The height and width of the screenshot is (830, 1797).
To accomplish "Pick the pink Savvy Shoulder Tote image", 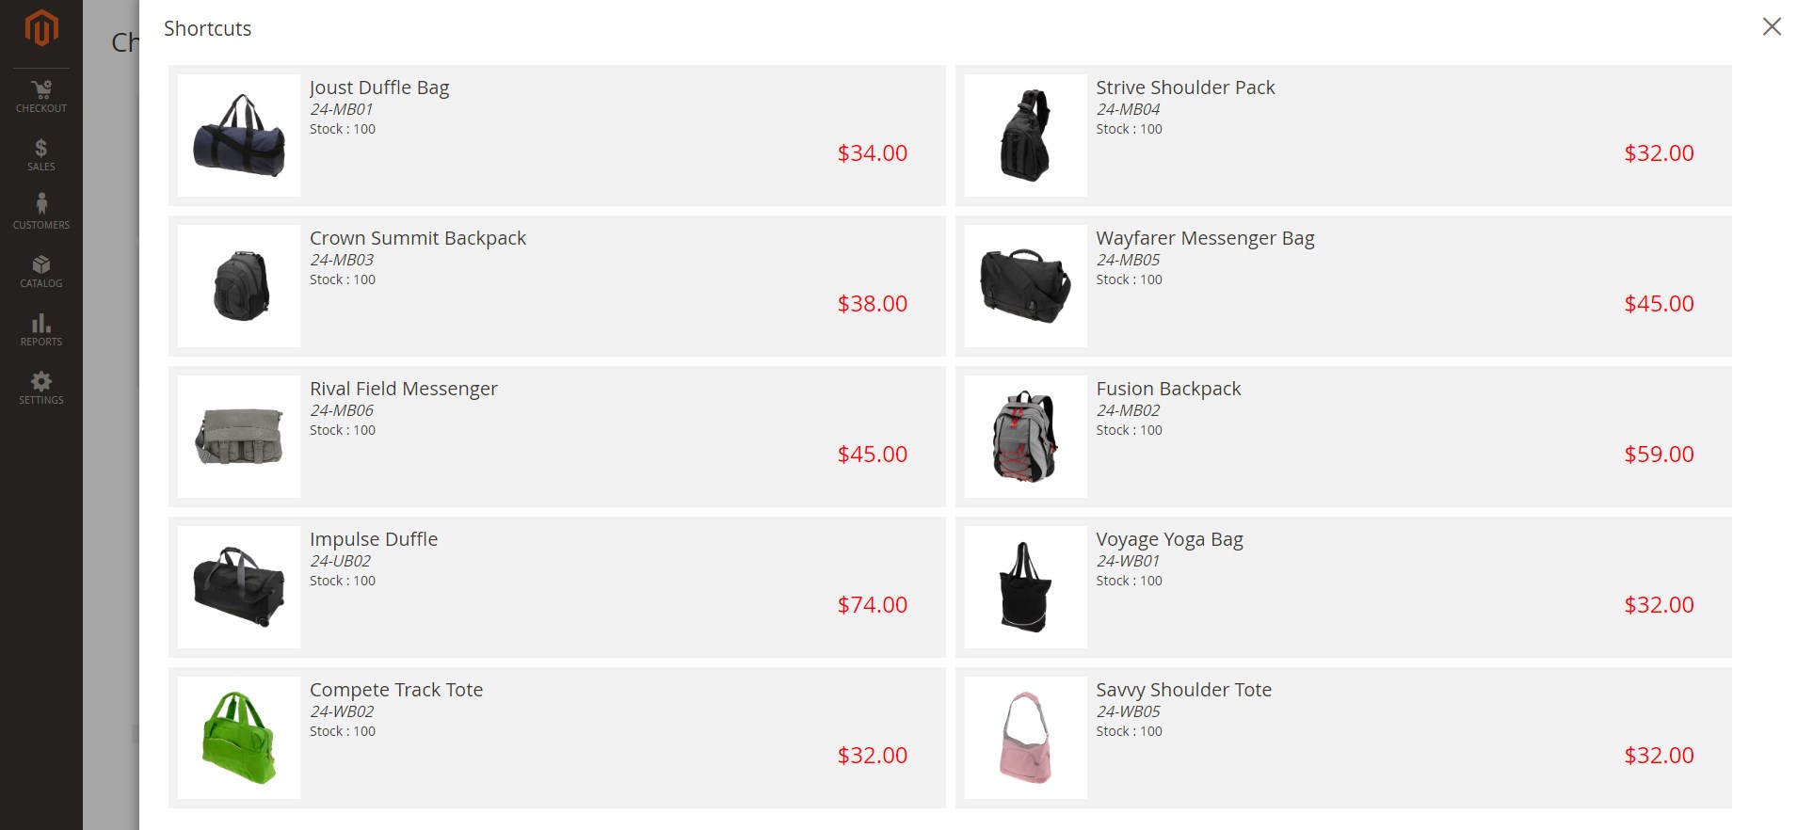I will (1025, 738).
